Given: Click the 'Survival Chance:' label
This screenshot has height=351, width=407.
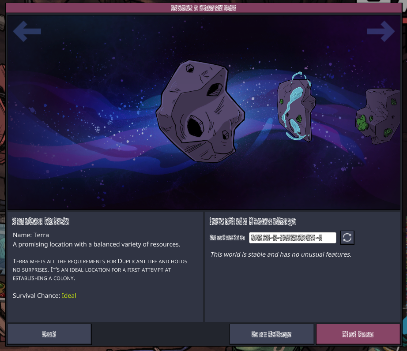Looking at the screenshot, I should [x=36, y=295].
